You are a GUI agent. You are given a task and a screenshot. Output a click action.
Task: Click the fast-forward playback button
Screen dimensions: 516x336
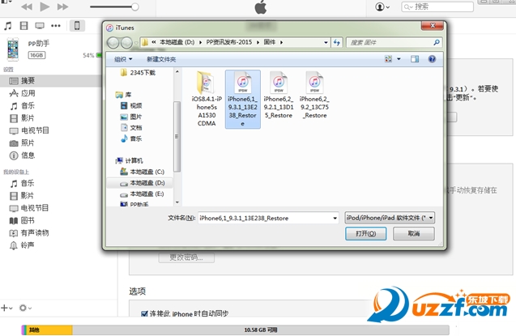[x=62, y=6]
